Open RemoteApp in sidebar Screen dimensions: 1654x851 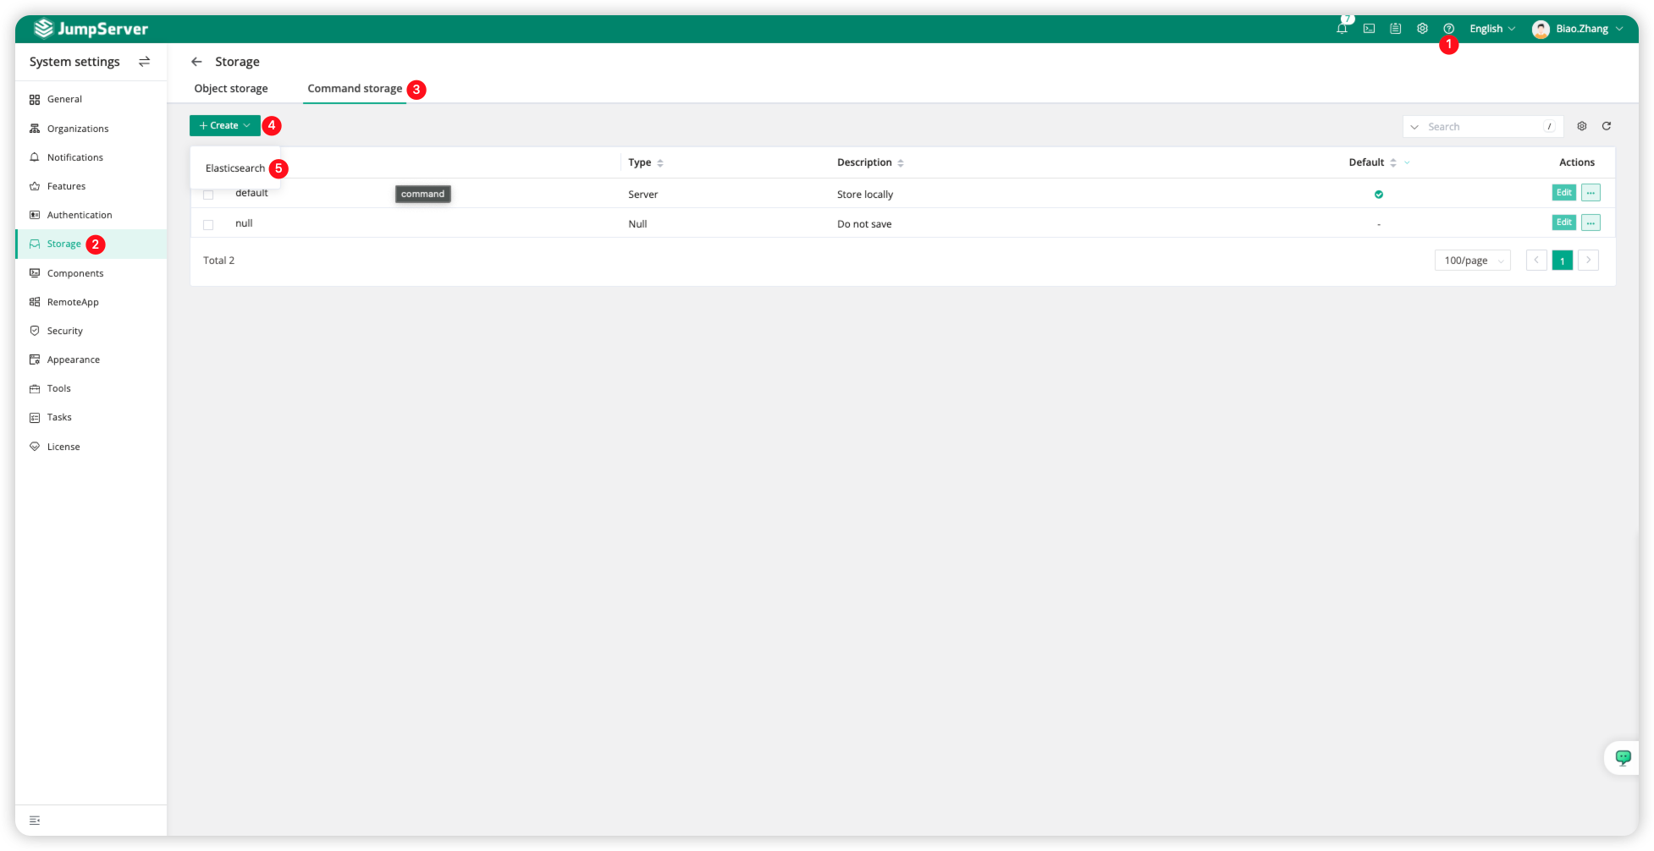tap(91, 302)
